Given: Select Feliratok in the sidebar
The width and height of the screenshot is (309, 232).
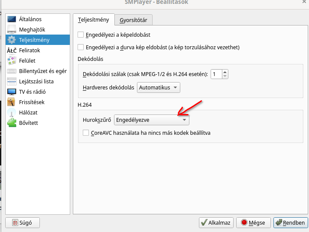Looking at the screenshot, I should [38, 50].
